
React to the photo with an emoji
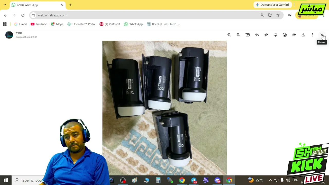click(x=285, y=35)
